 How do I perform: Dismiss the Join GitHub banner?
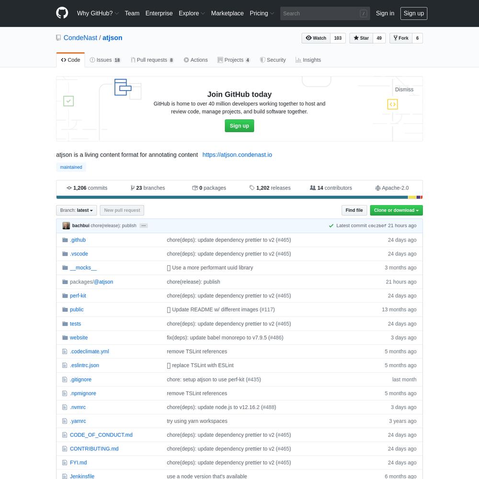point(404,90)
